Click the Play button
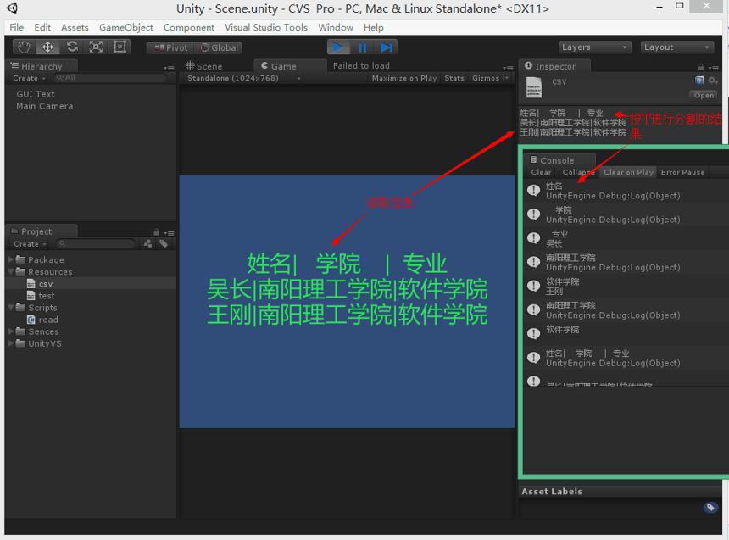Image resolution: width=729 pixels, height=540 pixels. (x=338, y=47)
